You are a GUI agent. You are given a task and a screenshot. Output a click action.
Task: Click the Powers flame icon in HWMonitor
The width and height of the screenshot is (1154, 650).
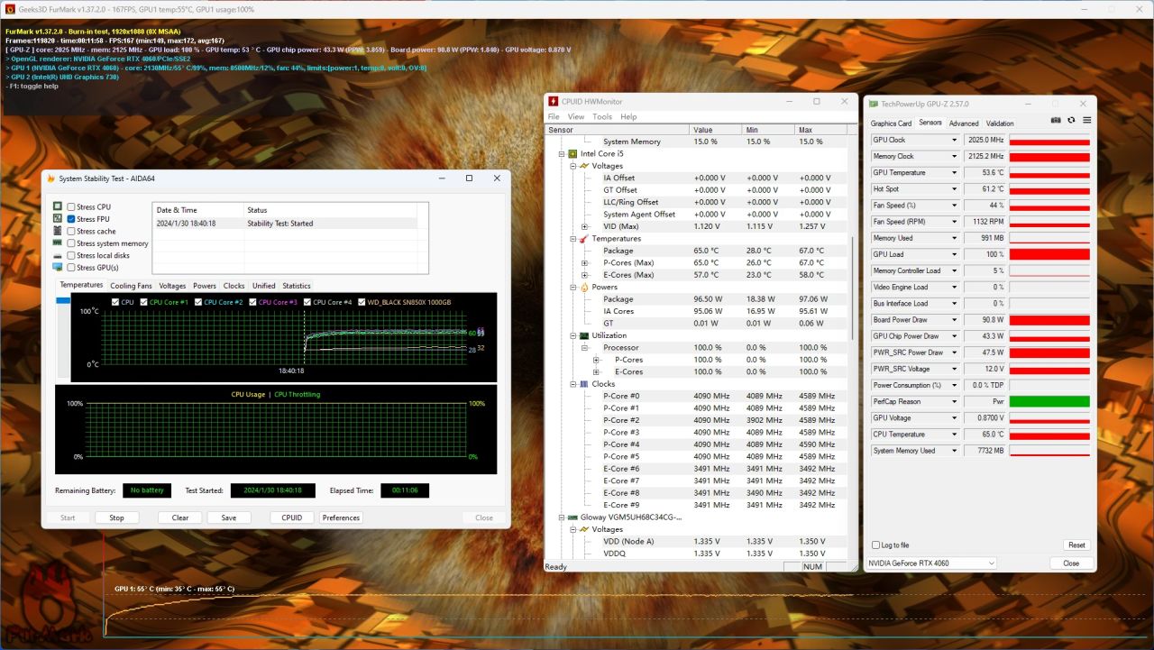point(583,288)
